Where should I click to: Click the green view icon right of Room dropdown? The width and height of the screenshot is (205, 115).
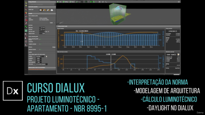[86, 2]
